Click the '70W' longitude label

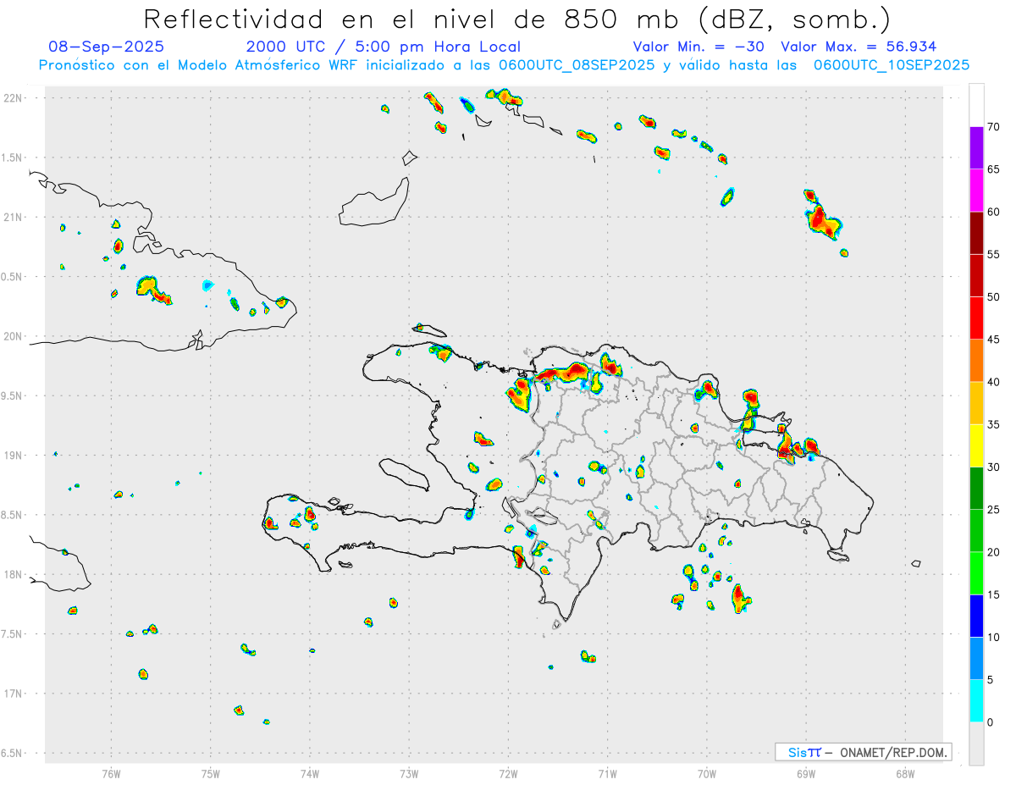[707, 773]
